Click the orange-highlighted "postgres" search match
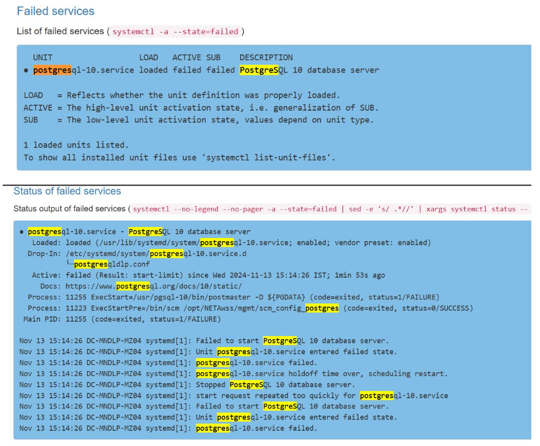The image size is (540, 446). coord(52,70)
